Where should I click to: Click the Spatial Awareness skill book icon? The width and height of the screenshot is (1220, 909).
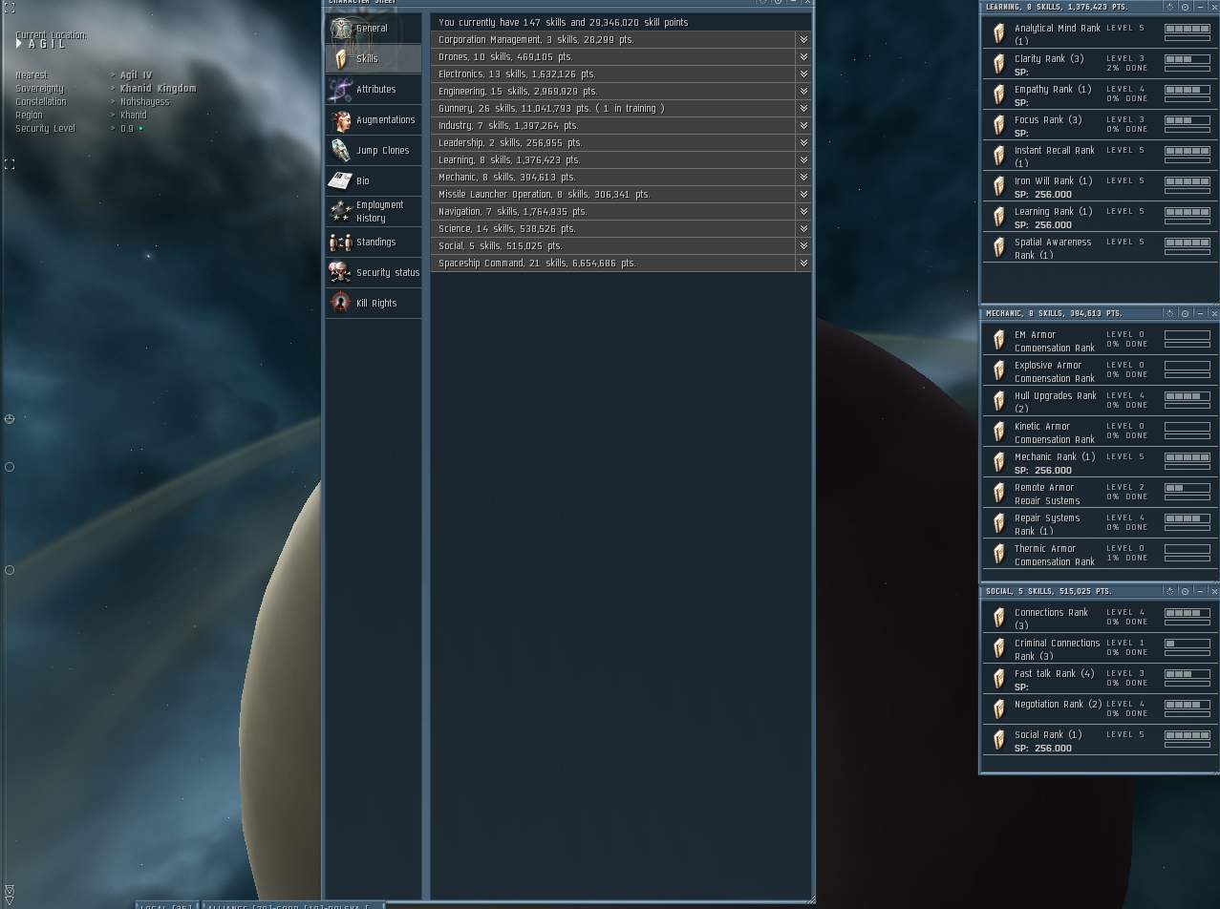point(999,247)
